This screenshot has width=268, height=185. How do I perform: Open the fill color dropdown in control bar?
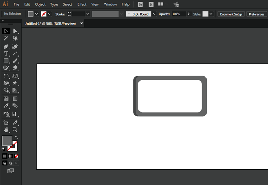tap(37, 14)
